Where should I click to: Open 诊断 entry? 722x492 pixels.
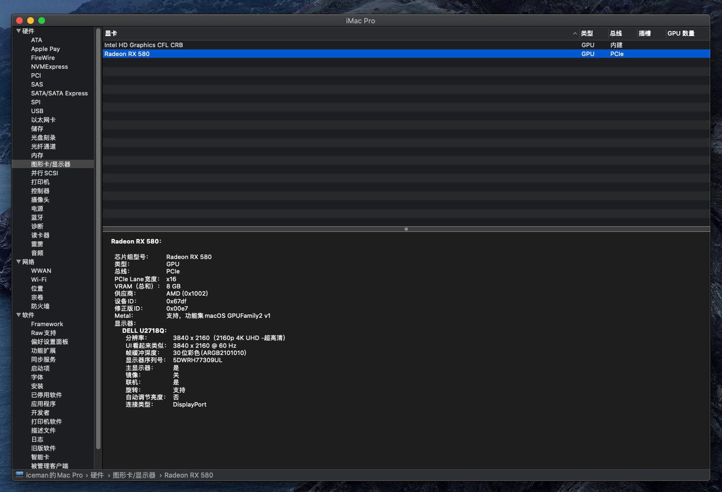point(37,226)
